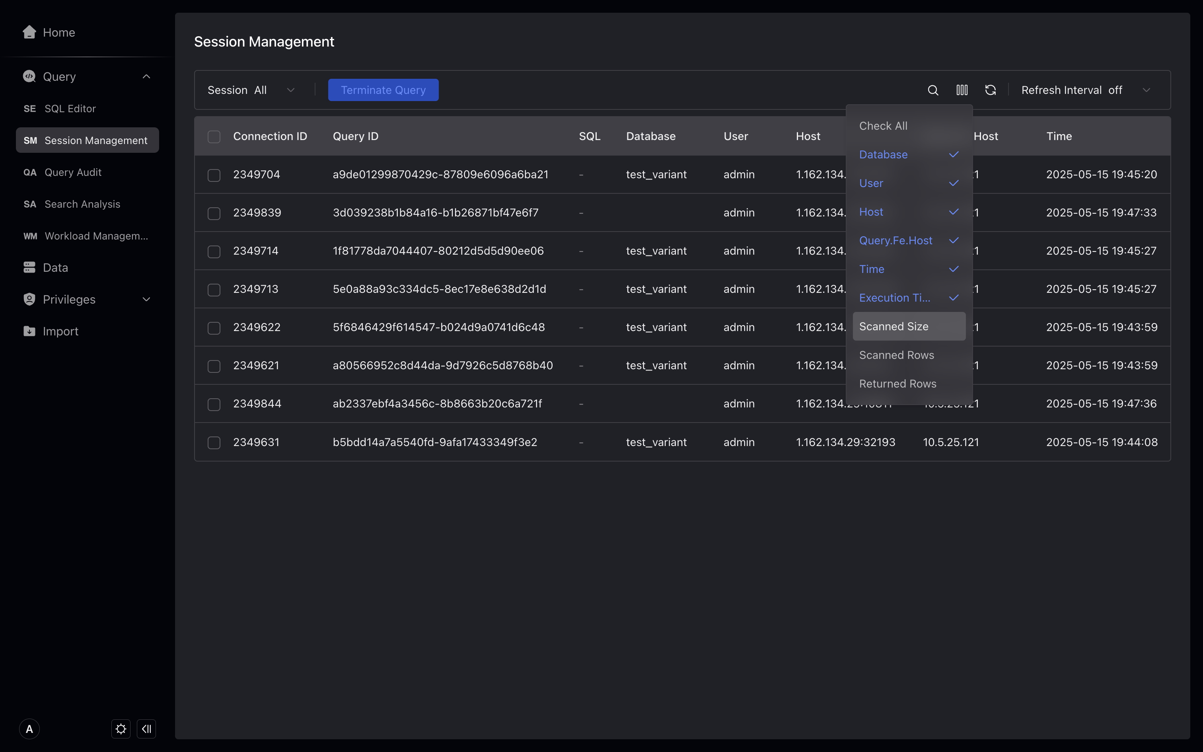Check the row for connection 2349844
The width and height of the screenshot is (1203, 752).
click(x=214, y=404)
